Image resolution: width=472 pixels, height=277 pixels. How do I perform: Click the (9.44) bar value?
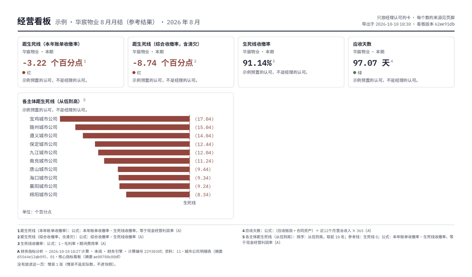pyautogui.click(x=203, y=169)
